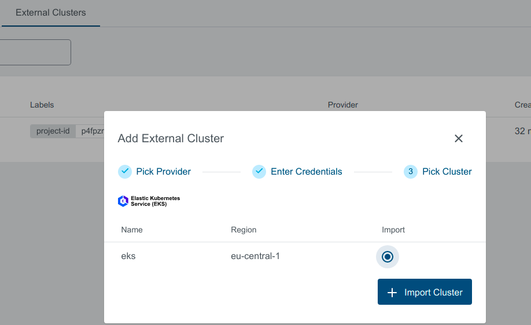Viewport: 531px width, 325px height.
Task: Click the Enter Credentials checkmark icon
Action: click(x=259, y=172)
